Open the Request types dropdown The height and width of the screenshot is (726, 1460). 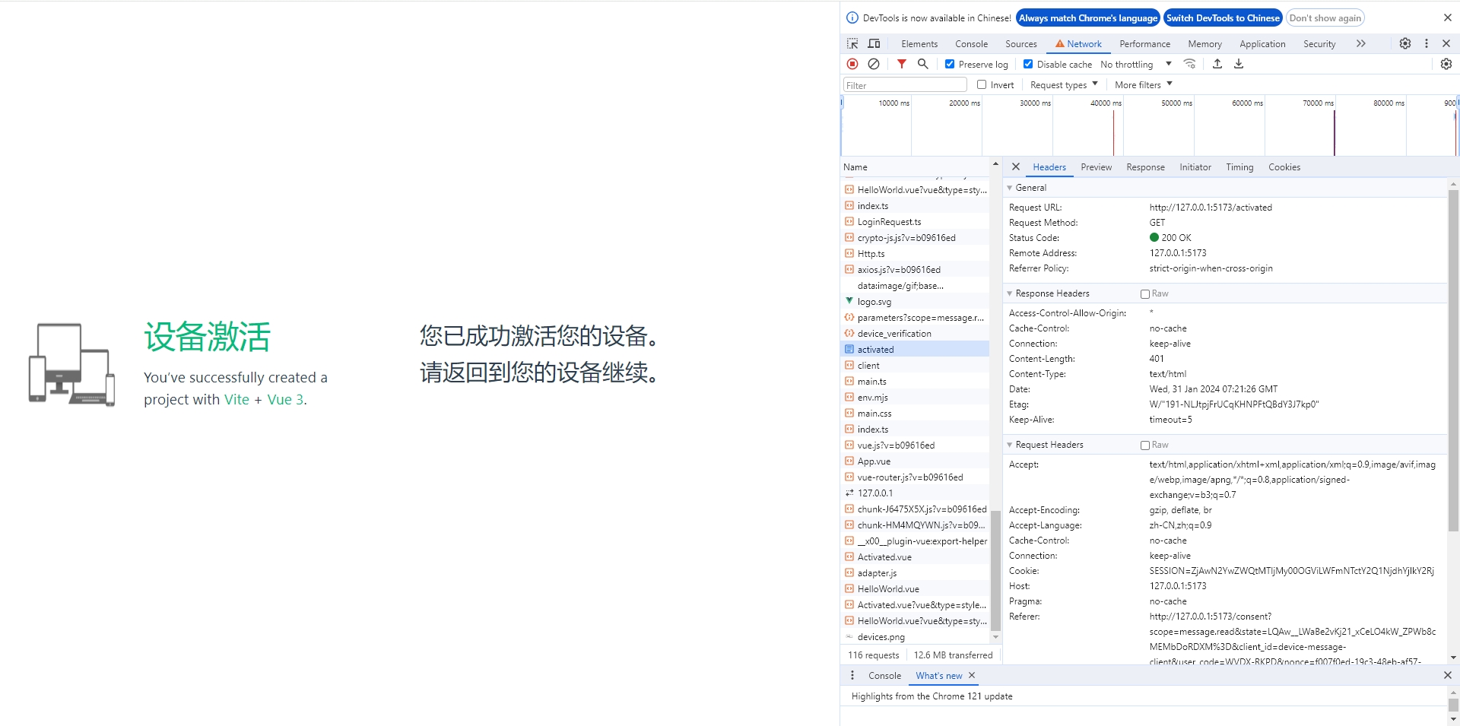click(x=1063, y=85)
